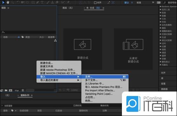Viewport: 177px width, 116px height.
Task: Select the Hand tool
Action: (8, 2)
